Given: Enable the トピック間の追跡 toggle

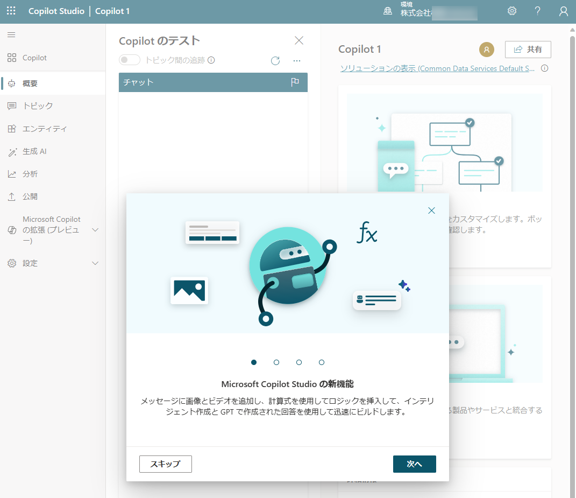Looking at the screenshot, I should [x=129, y=59].
